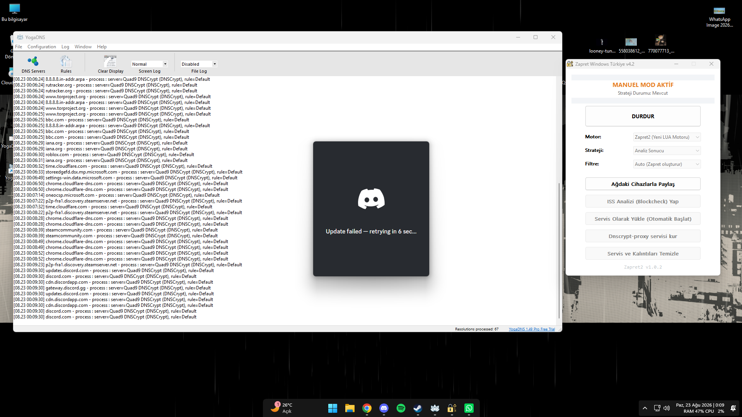
Task: Open the Help menu in YogaDNS
Action: pyautogui.click(x=102, y=47)
